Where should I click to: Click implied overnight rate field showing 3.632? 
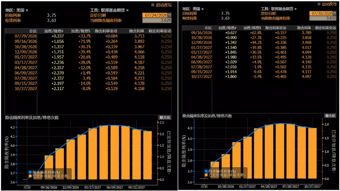coord(323,18)
